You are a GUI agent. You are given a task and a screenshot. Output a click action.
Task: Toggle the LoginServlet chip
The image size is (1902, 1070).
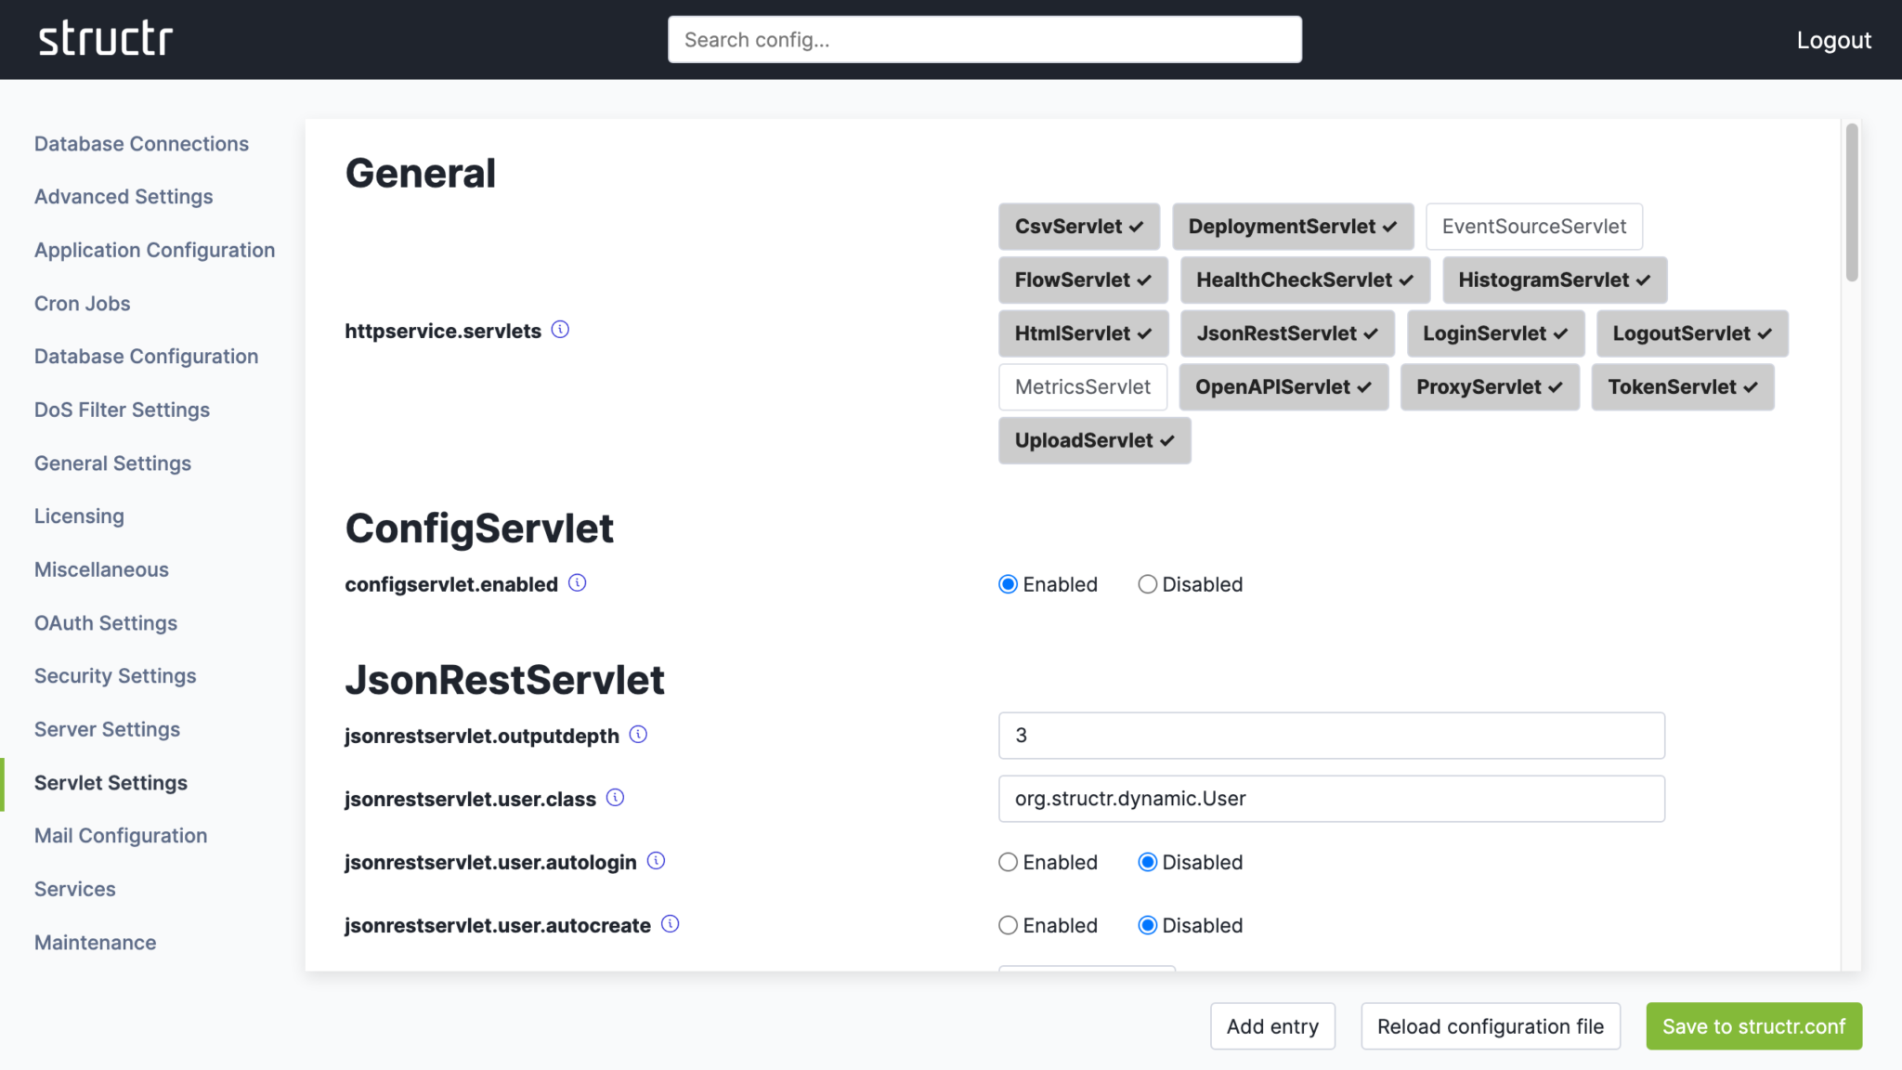click(x=1495, y=333)
